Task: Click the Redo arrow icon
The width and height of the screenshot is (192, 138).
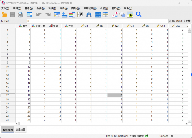Action: click(x=47, y=14)
